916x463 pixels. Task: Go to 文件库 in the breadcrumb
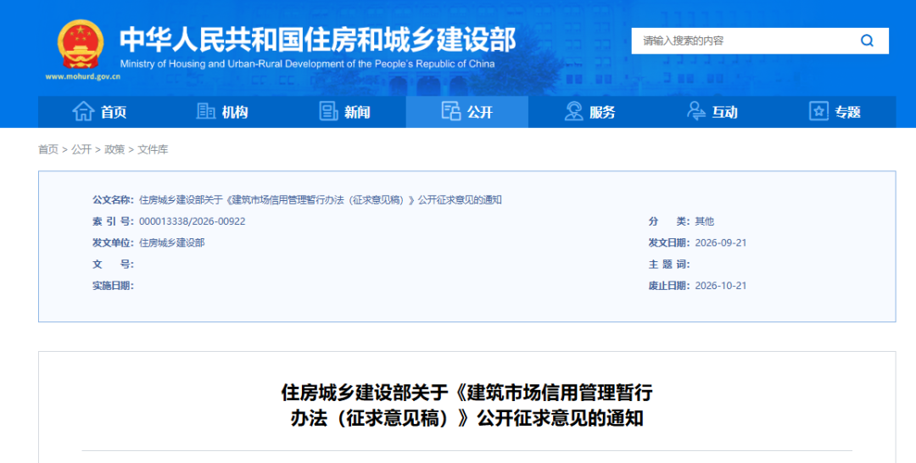click(x=153, y=149)
